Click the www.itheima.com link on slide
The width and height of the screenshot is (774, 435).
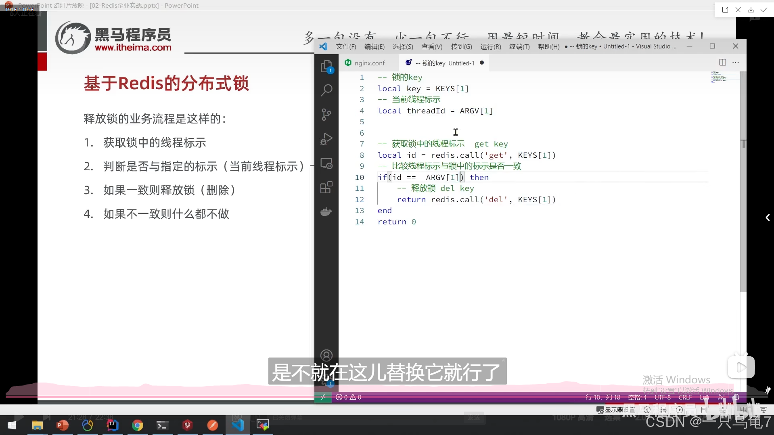(x=133, y=48)
